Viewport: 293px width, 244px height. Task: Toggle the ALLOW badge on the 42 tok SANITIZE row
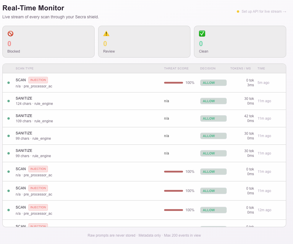tap(213, 118)
